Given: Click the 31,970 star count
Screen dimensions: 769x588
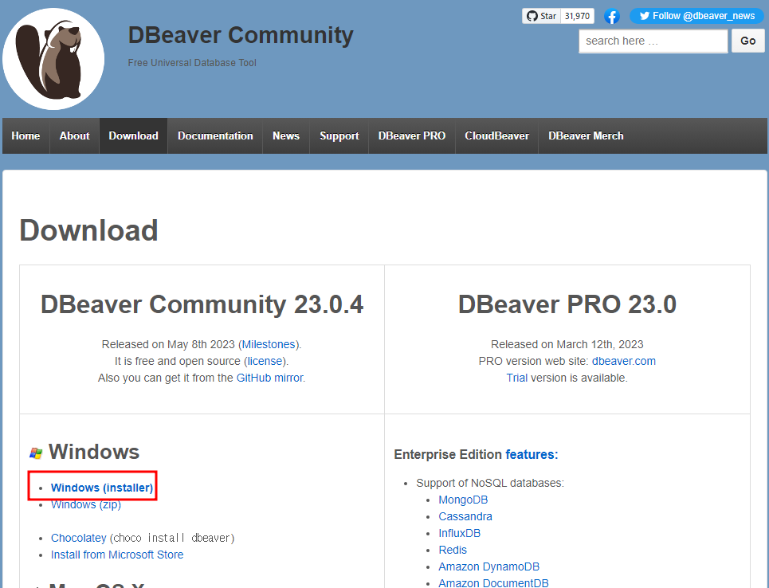Looking at the screenshot, I should point(577,16).
